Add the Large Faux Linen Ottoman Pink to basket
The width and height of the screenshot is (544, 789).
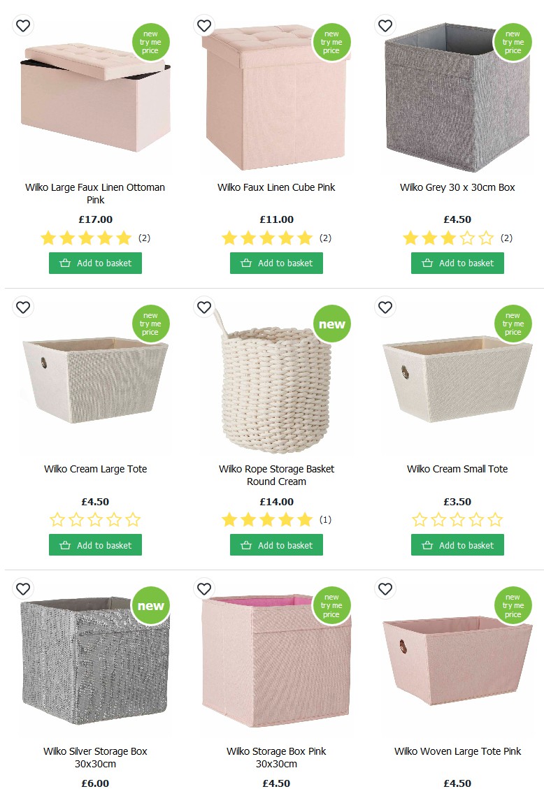point(95,263)
